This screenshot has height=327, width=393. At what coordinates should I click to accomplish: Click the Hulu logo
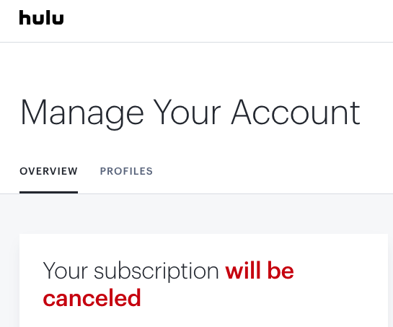[x=41, y=17]
